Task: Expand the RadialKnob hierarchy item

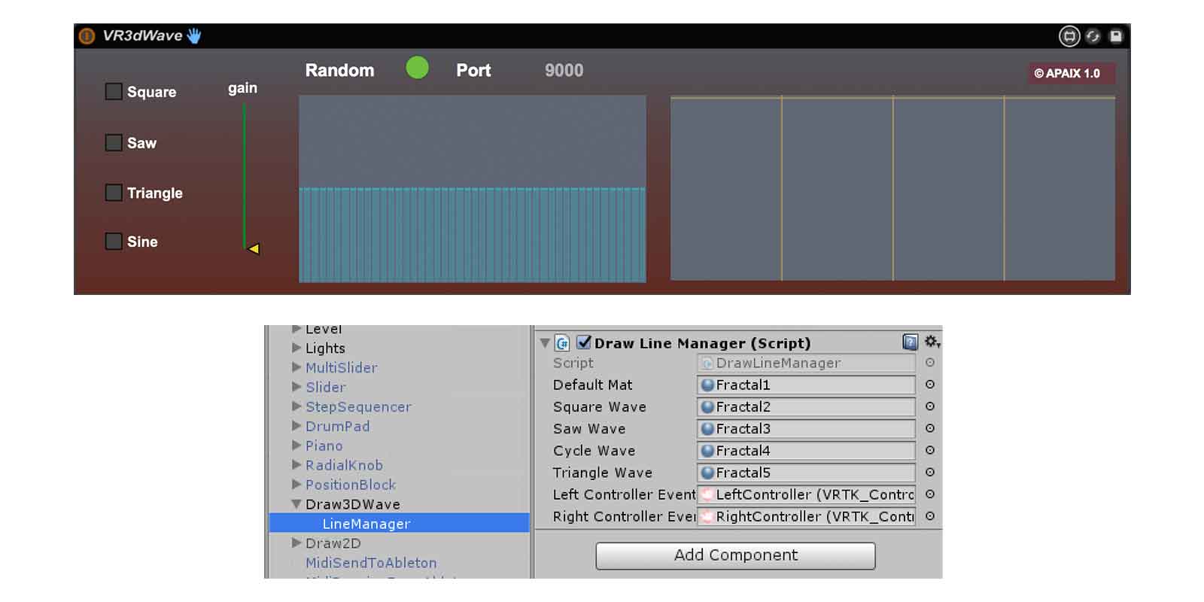Action: (296, 465)
